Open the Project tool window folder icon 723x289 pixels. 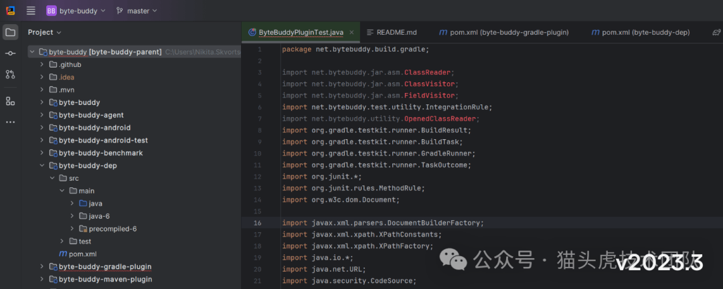[11, 32]
